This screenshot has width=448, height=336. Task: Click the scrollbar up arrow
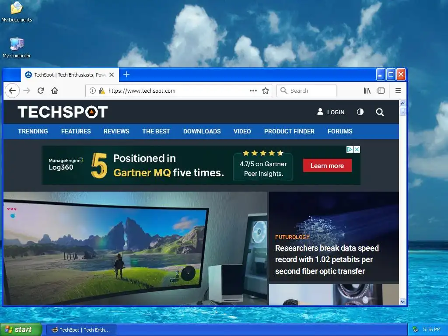coord(402,103)
